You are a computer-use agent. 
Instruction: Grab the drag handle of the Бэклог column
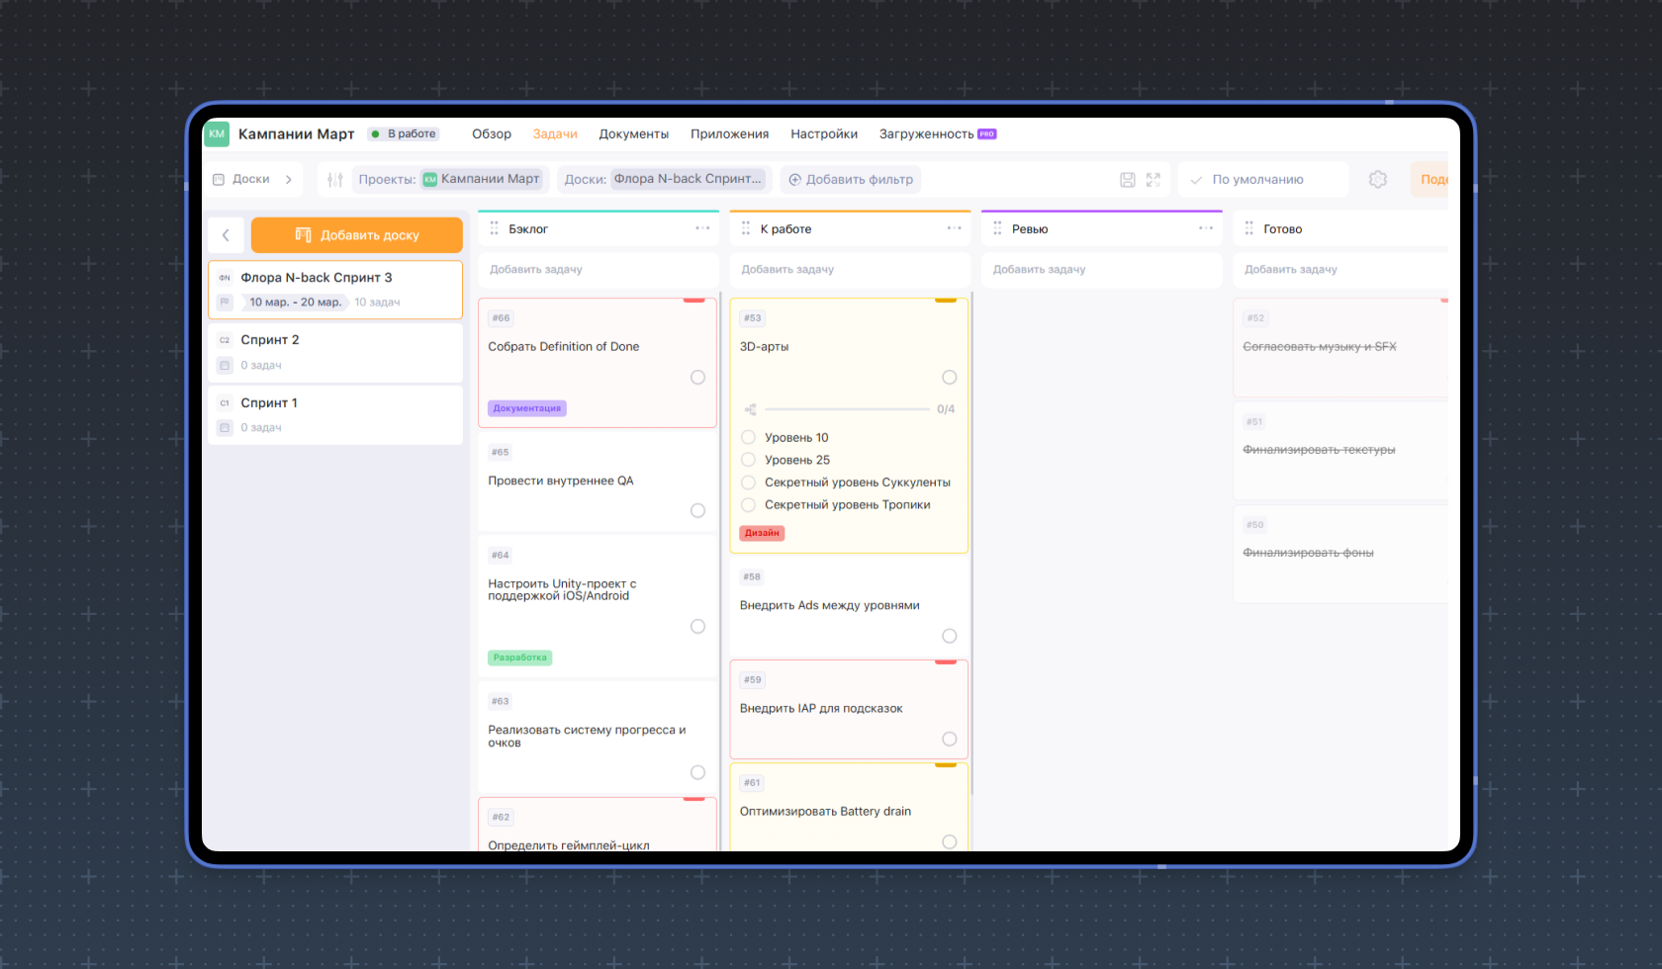click(494, 228)
